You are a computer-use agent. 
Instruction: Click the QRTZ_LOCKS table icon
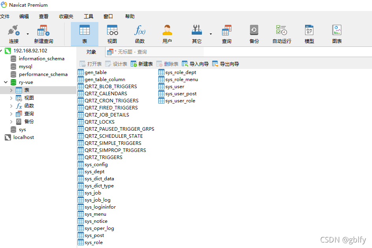81,122
